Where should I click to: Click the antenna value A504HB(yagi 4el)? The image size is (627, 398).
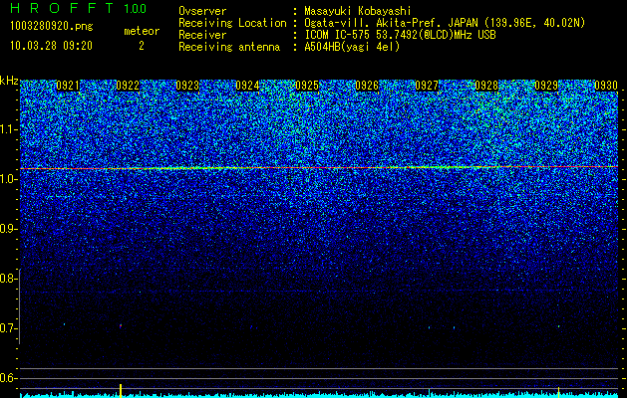(x=352, y=47)
